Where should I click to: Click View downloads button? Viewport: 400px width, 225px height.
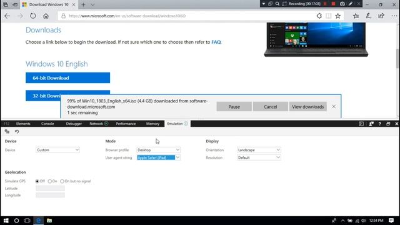(308, 107)
